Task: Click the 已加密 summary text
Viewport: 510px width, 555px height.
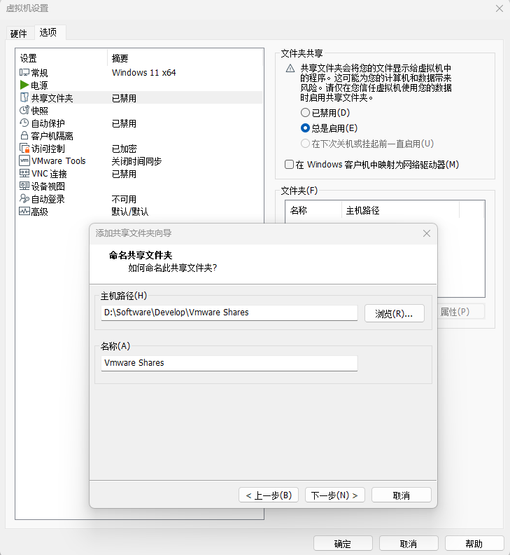Action: point(124,149)
